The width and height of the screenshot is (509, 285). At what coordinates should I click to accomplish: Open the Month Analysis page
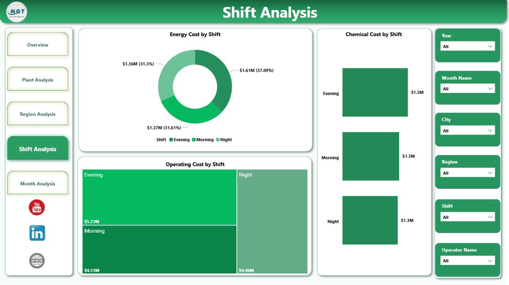[37, 183]
